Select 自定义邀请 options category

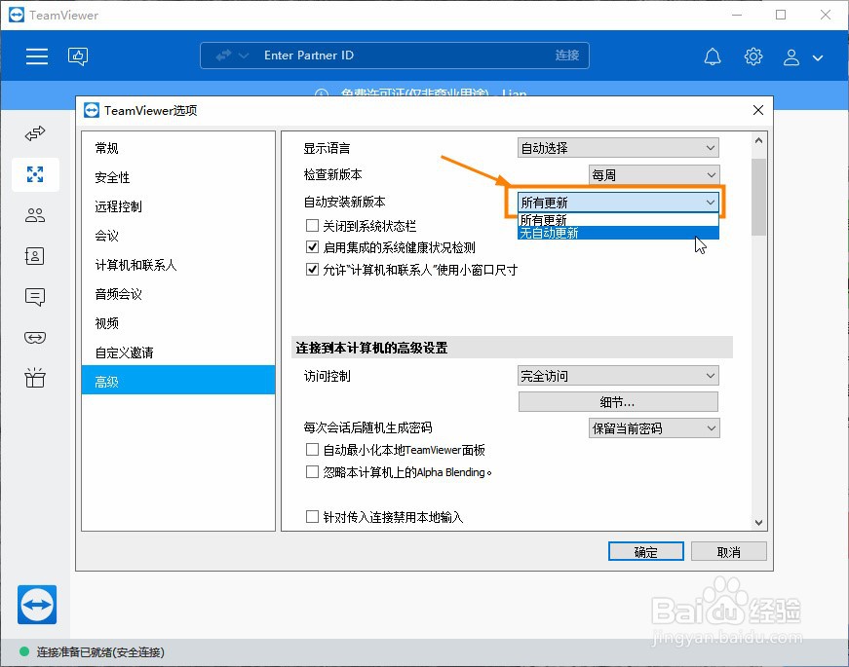[178, 352]
